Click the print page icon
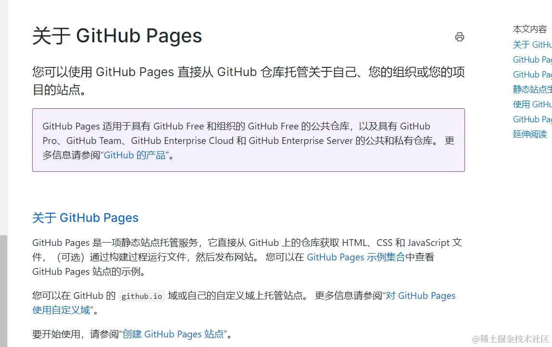 click(x=459, y=37)
